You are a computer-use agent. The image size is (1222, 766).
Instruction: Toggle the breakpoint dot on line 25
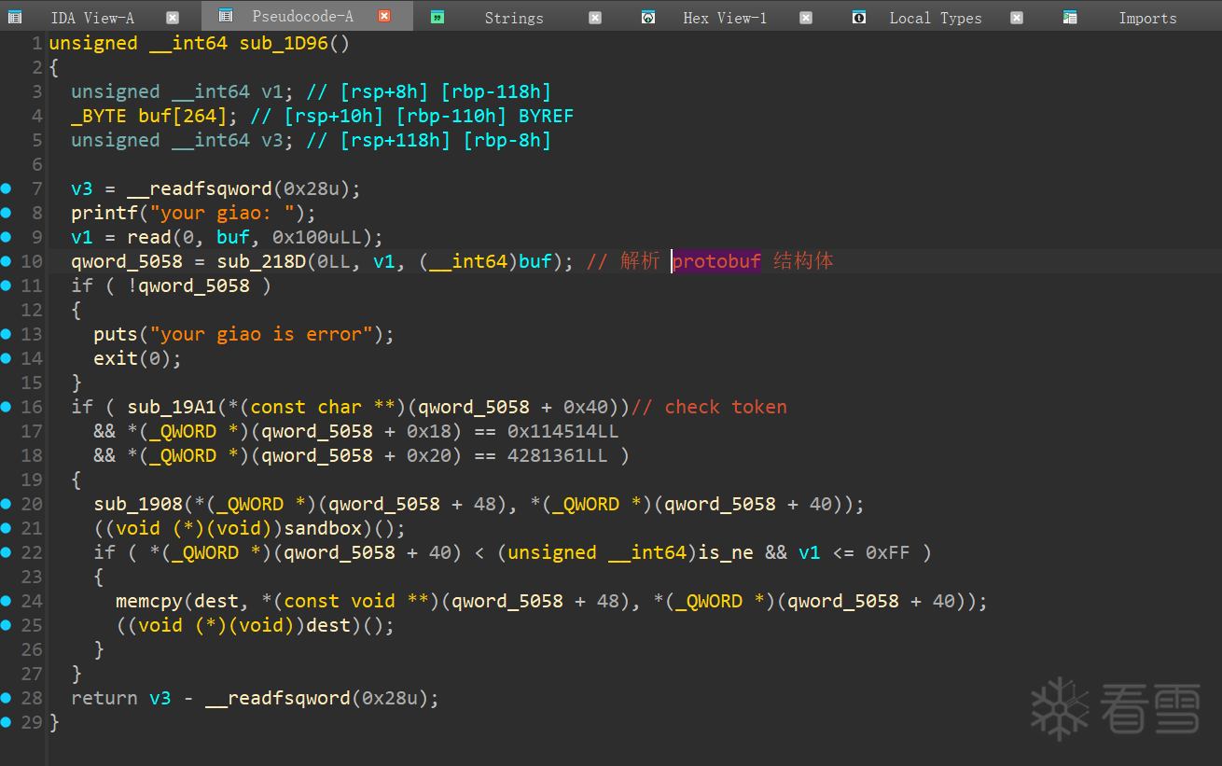tap(7, 625)
